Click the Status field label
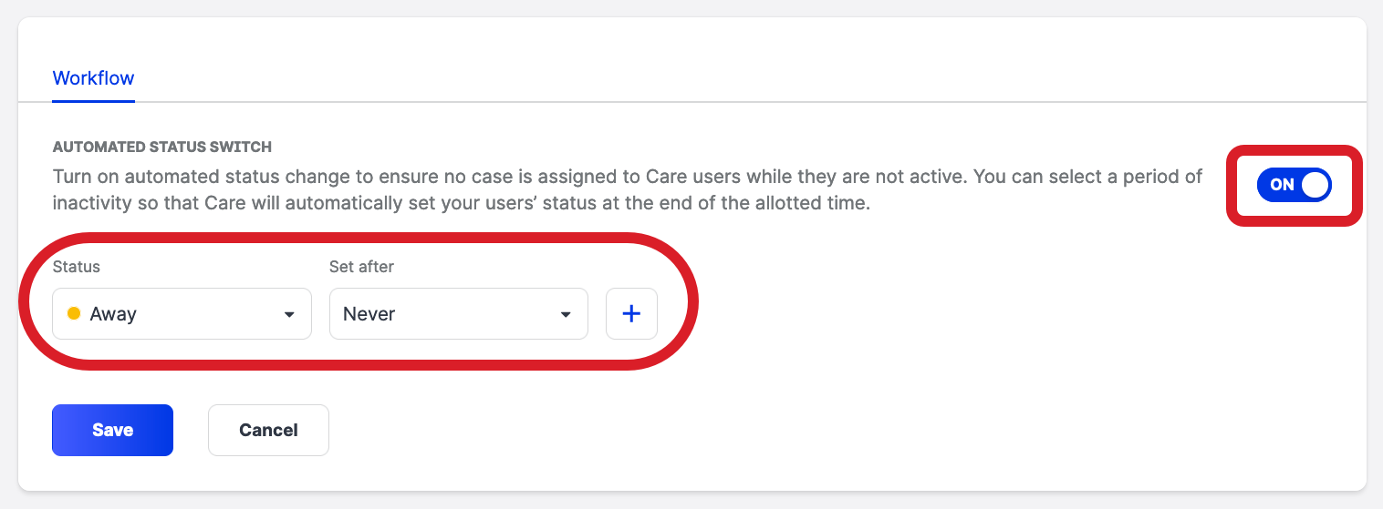This screenshot has width=1383, height=509. pyautogui.click(x=77, y=267)
